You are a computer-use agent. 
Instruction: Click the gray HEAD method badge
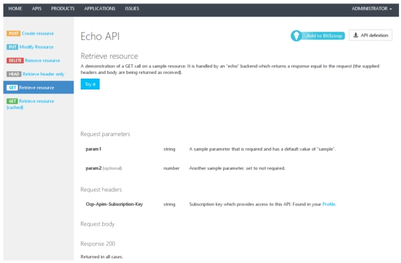[14, 74]
